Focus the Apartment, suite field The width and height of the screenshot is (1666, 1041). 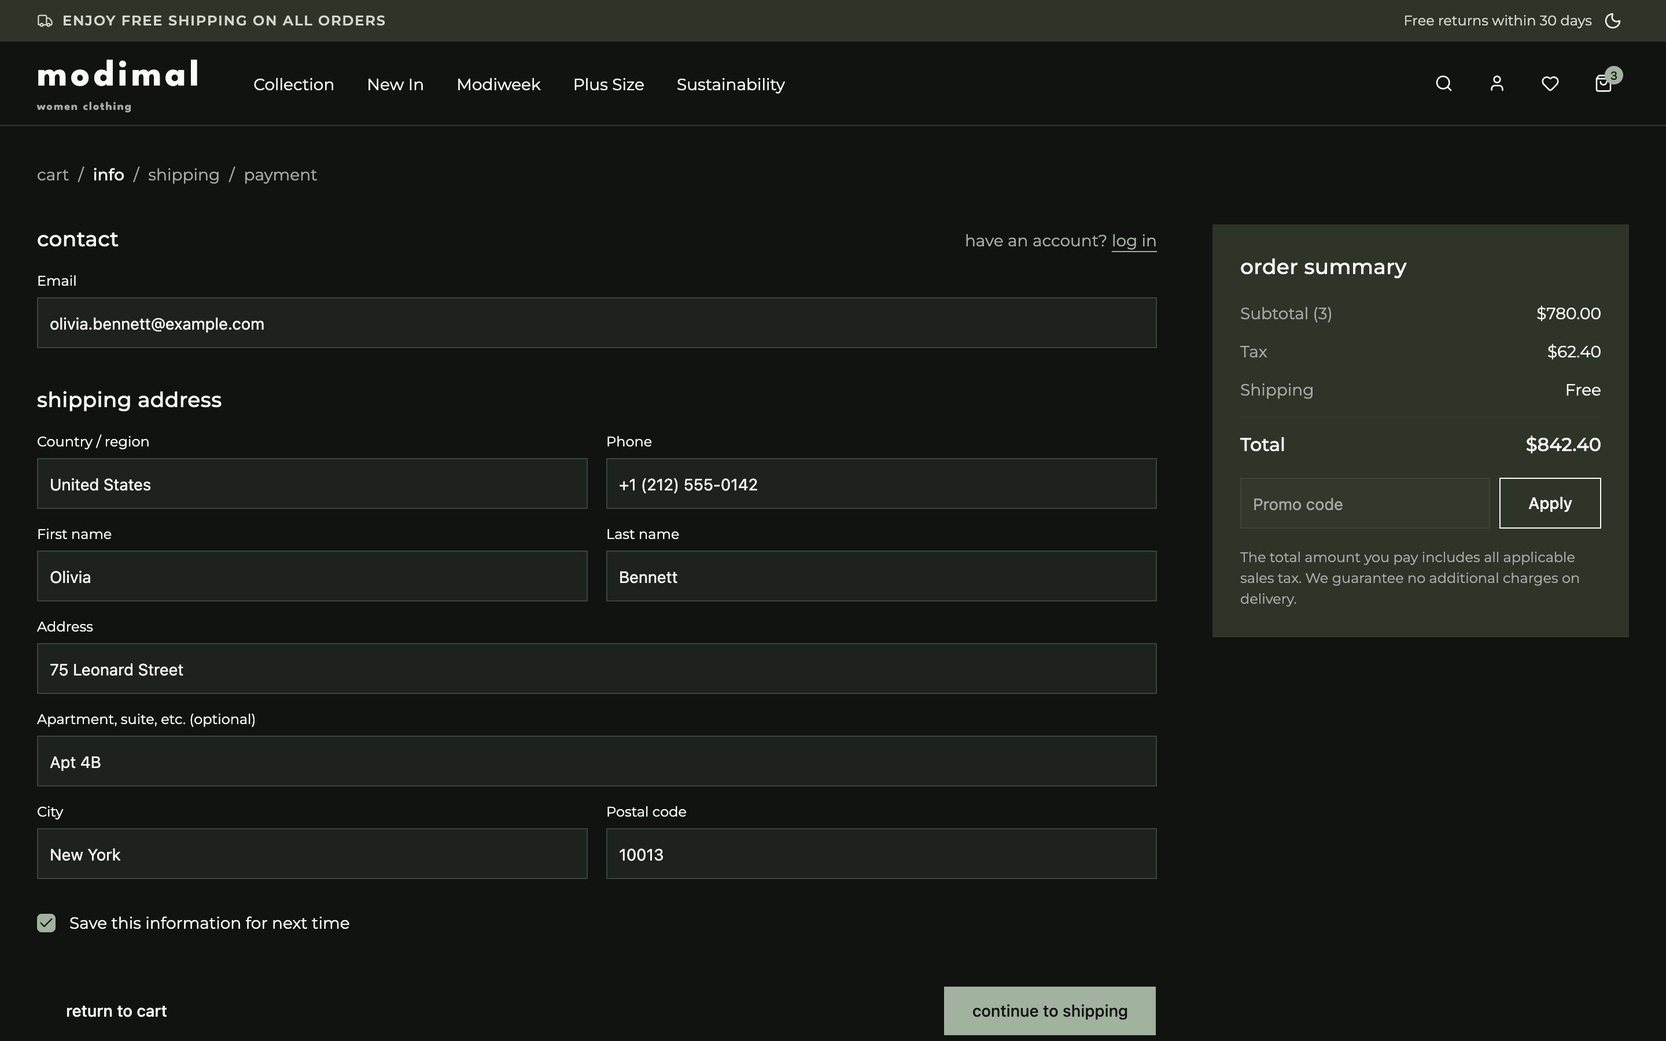(597, 761)
